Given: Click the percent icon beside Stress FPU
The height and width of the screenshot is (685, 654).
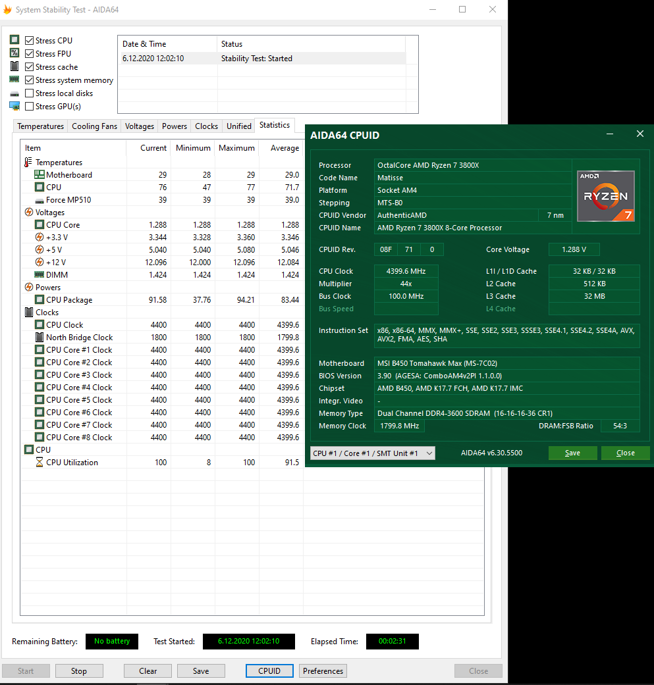Looking at the screenshot, I should click(14, 53).
